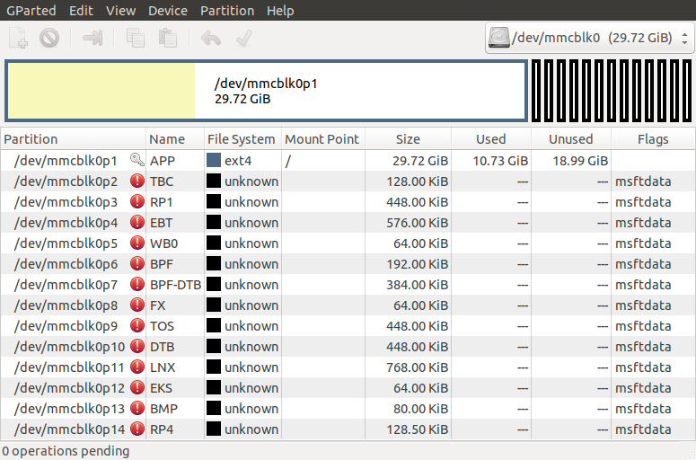Click the 768.00 KiB size value
Image resolution: width=696 pixels, height=460 pixels.
(417, 367)
